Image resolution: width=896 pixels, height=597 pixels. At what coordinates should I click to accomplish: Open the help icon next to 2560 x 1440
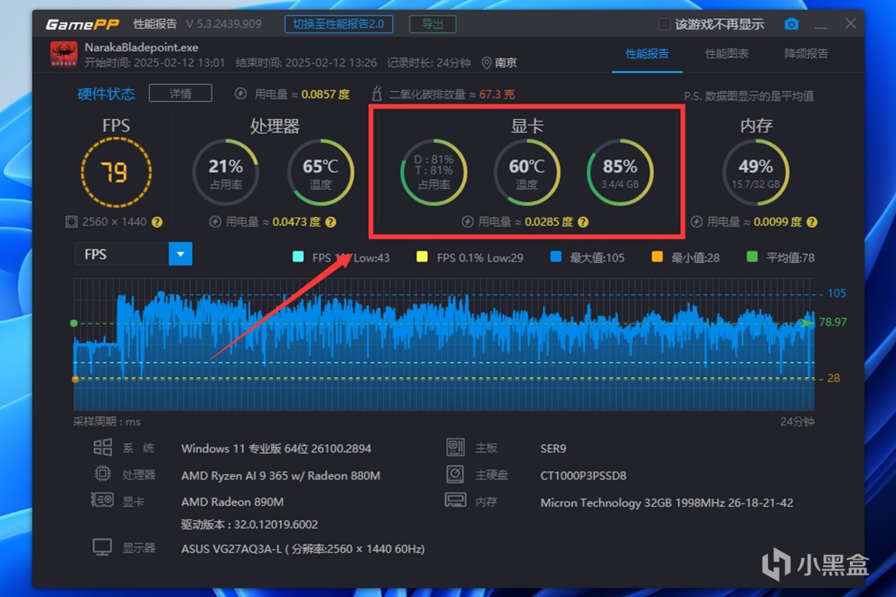pyautogui.click(x=157, y=222)
